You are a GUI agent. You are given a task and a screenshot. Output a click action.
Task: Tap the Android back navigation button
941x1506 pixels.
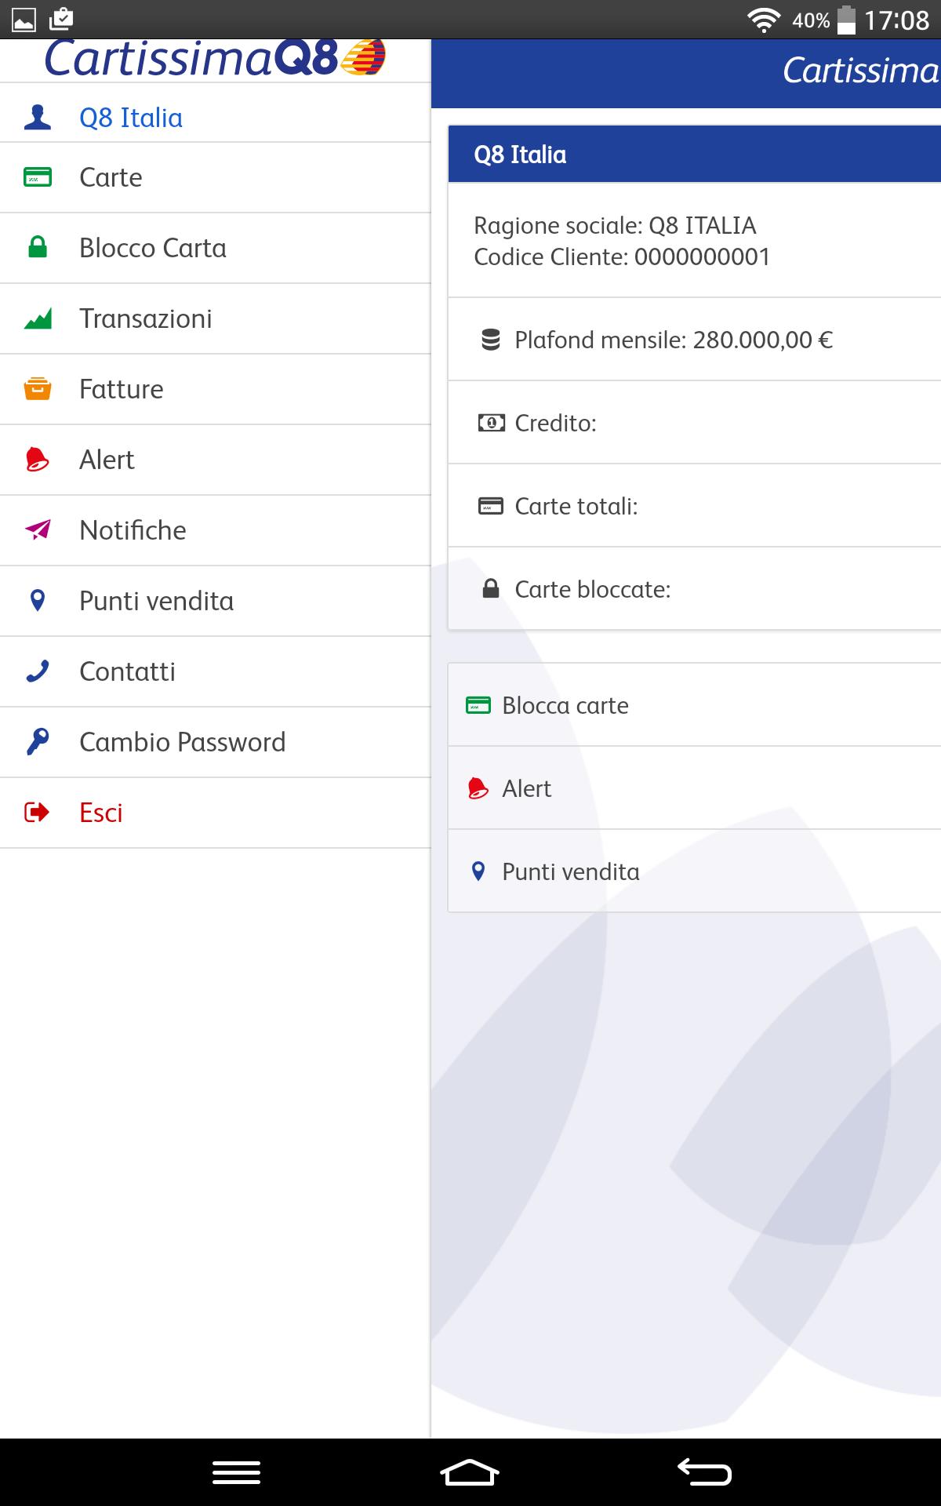pos(704,1472)
